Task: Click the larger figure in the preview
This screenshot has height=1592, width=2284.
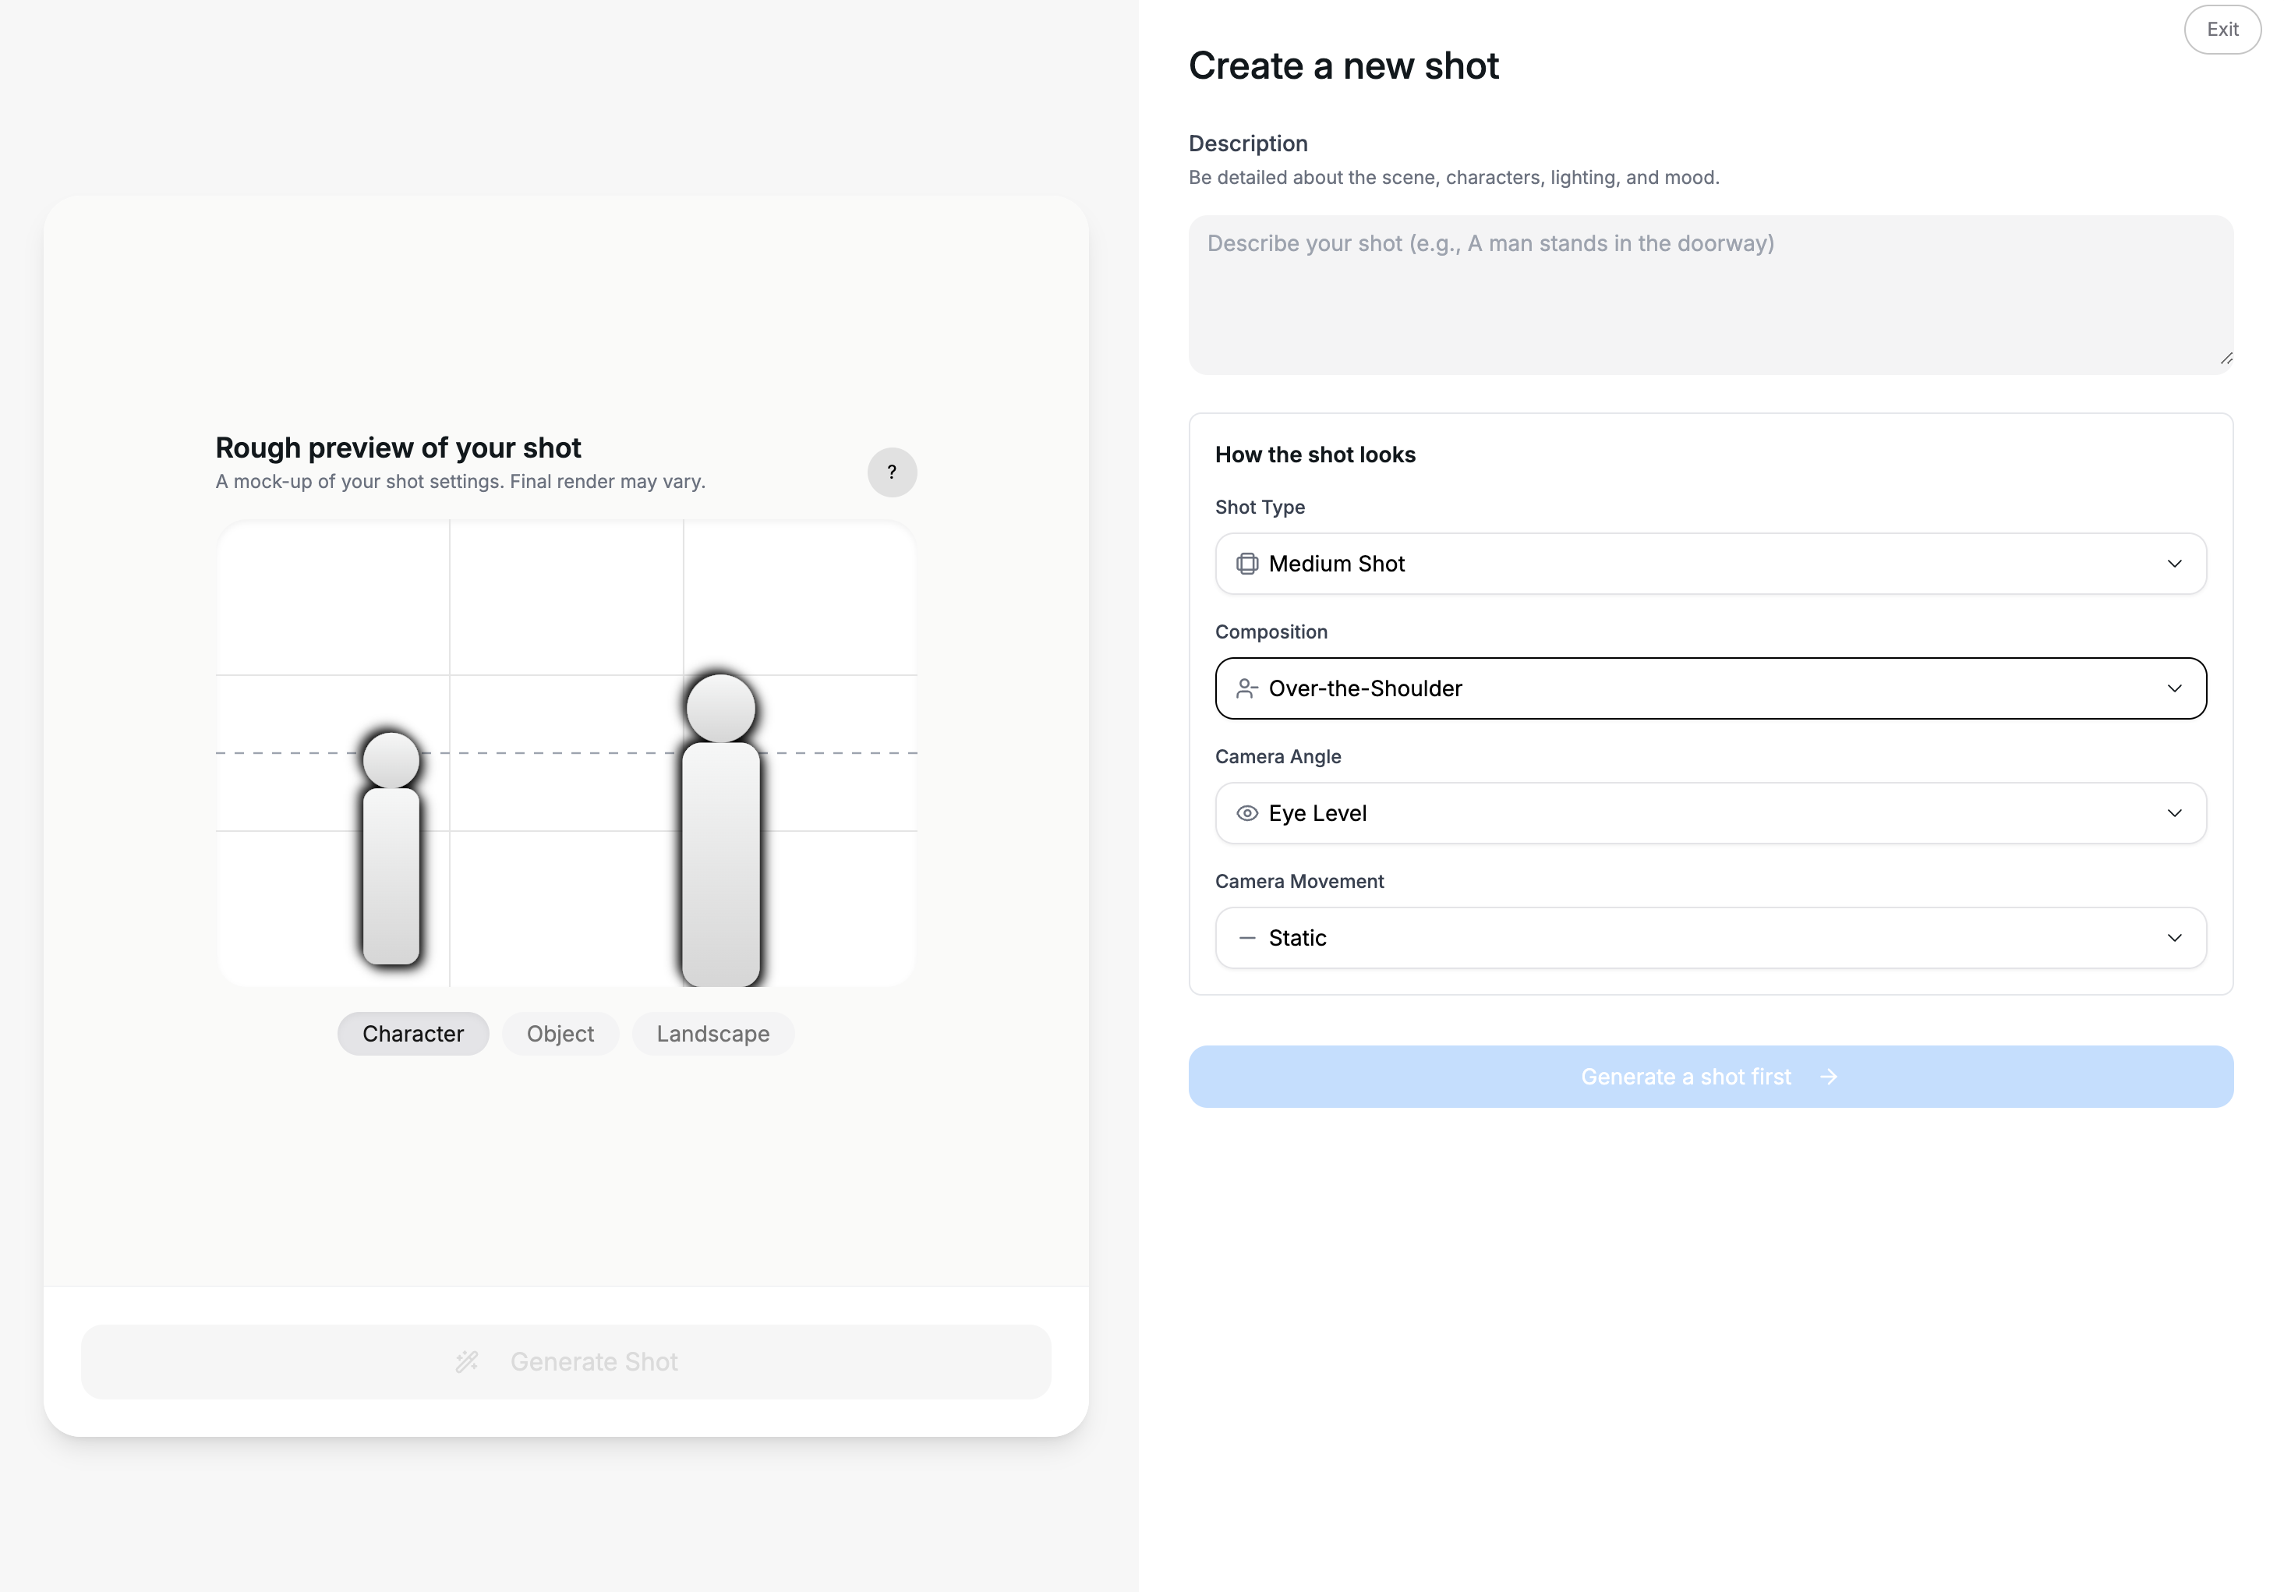Action: pyautogui.click(x=720, y=830)
